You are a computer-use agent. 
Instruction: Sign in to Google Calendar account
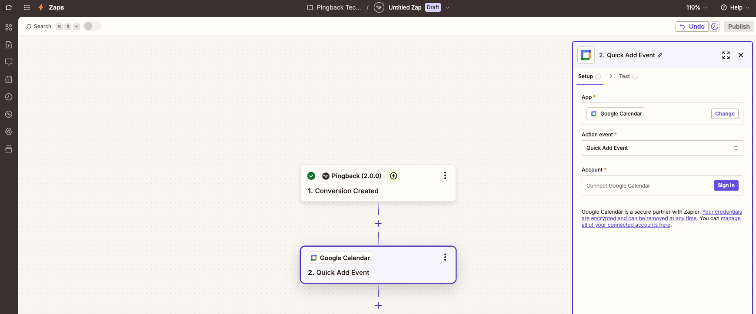(x=726, y=185)
